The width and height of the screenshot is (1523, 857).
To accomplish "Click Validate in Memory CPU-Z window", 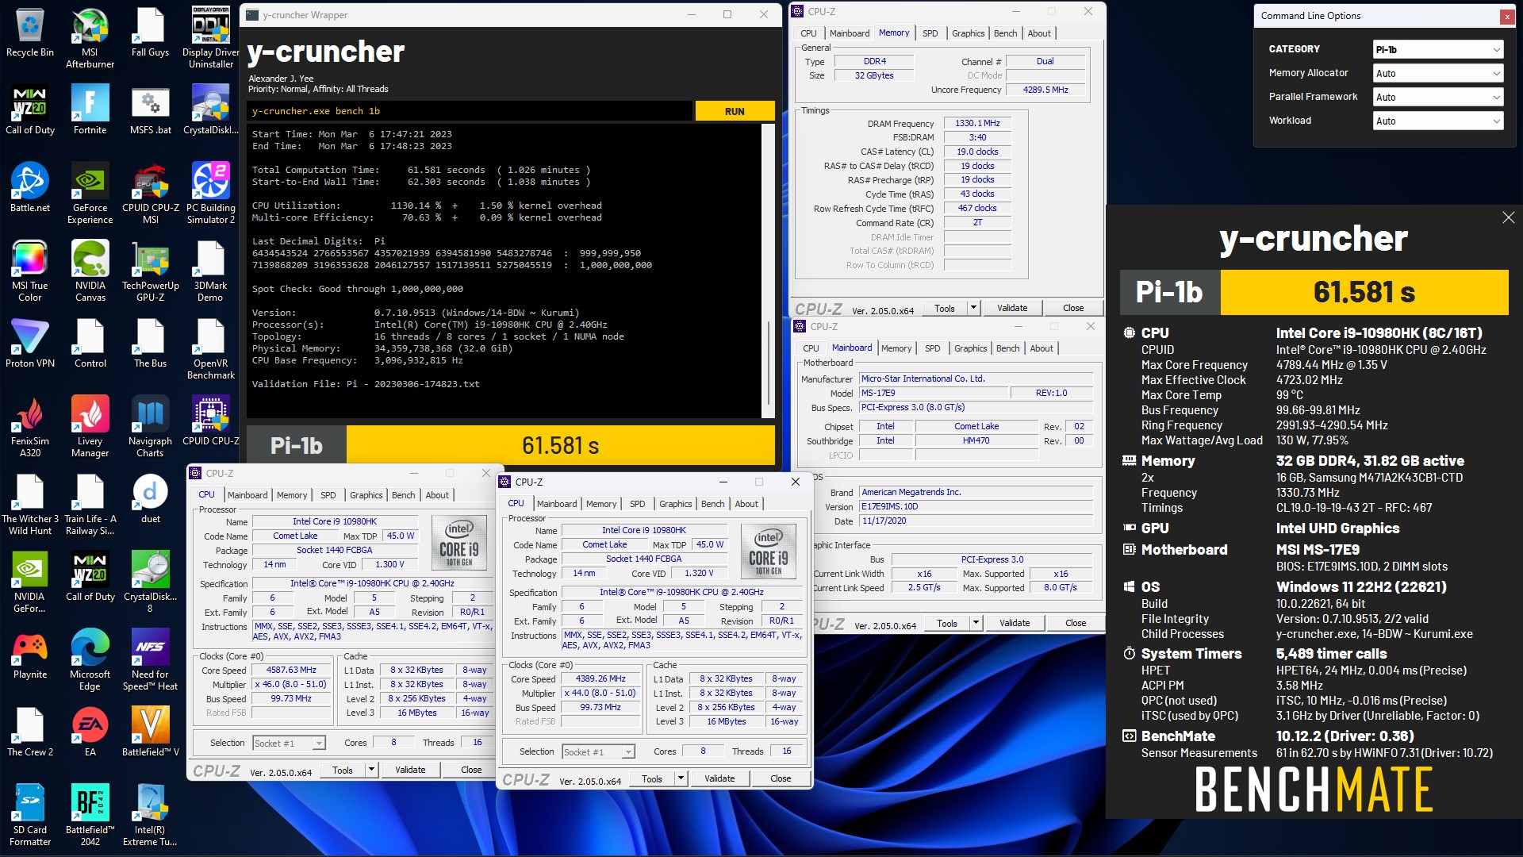I will click(1012, 308).
